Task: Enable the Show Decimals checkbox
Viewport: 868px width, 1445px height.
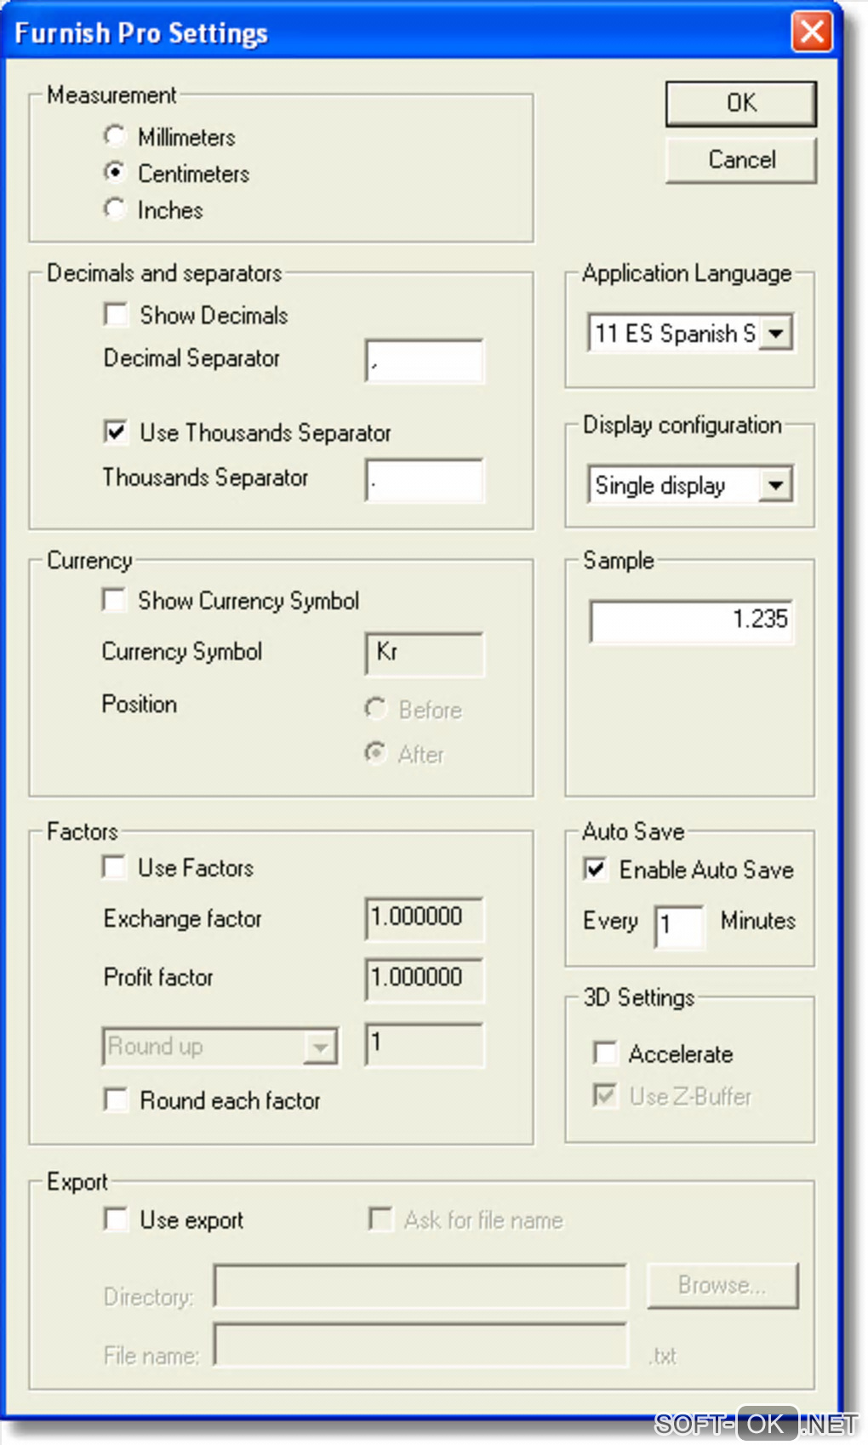Action: pos(116,315)
